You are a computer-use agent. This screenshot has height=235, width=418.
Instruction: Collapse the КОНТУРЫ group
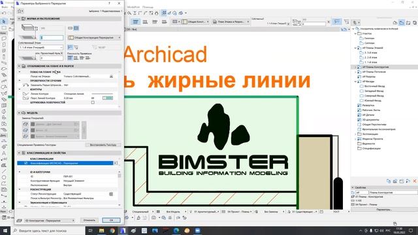(x=20, y=89)
